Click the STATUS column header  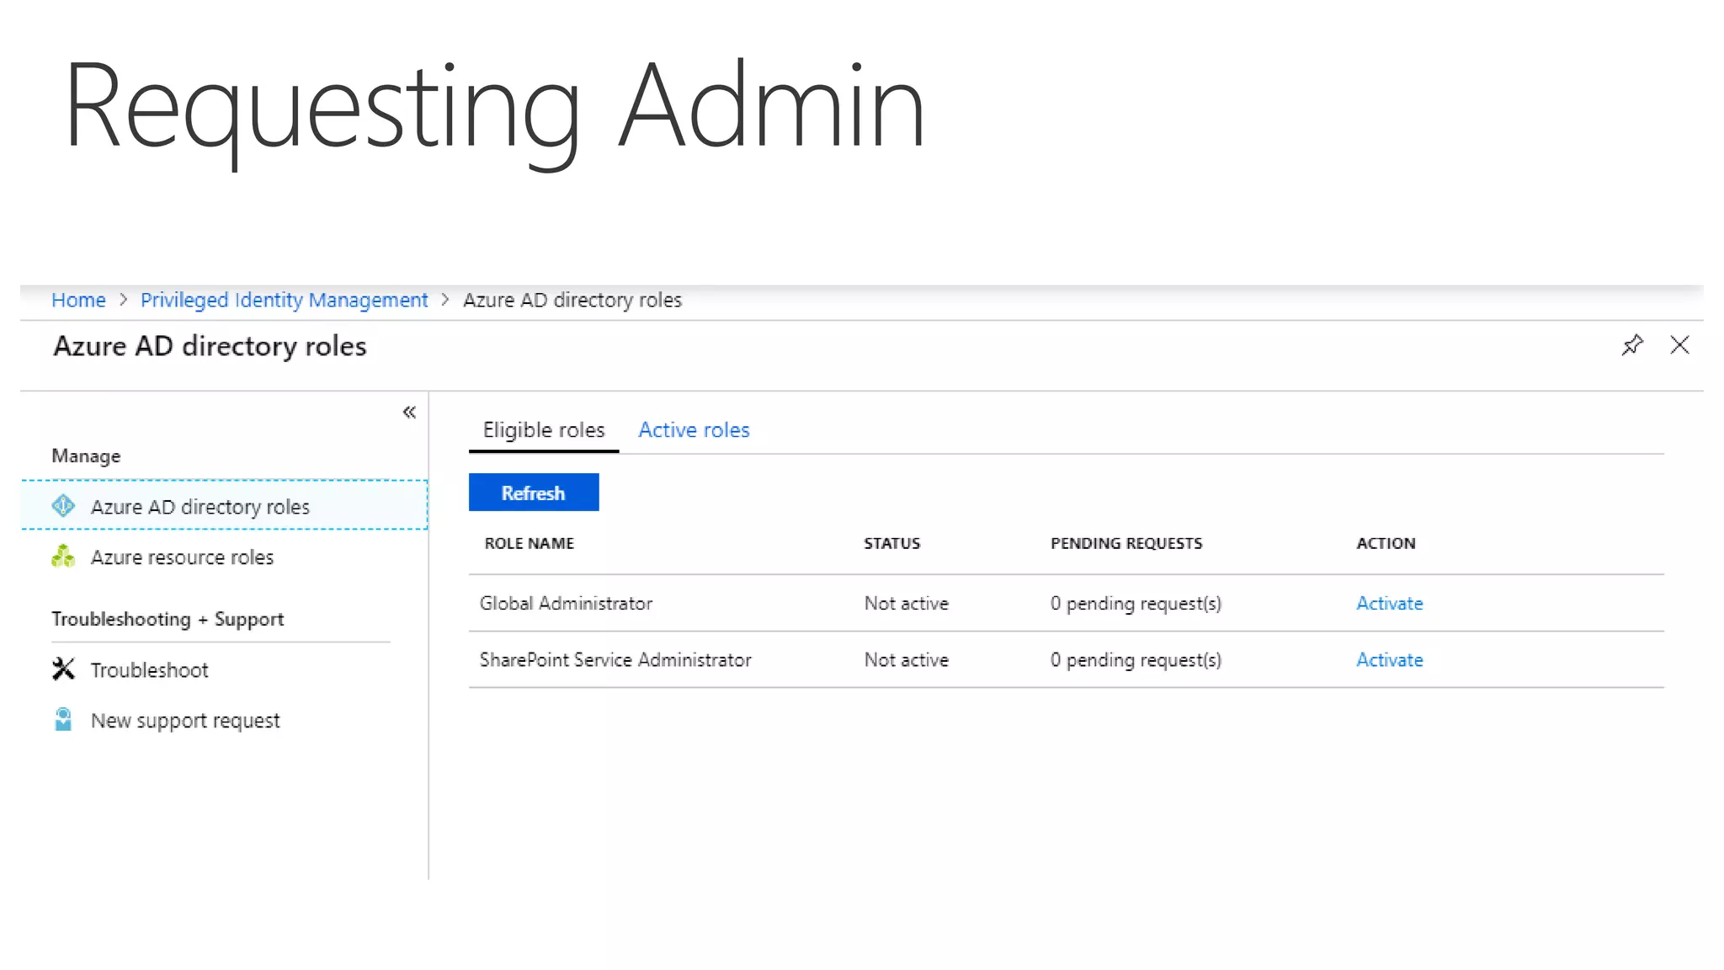[891, 544]
